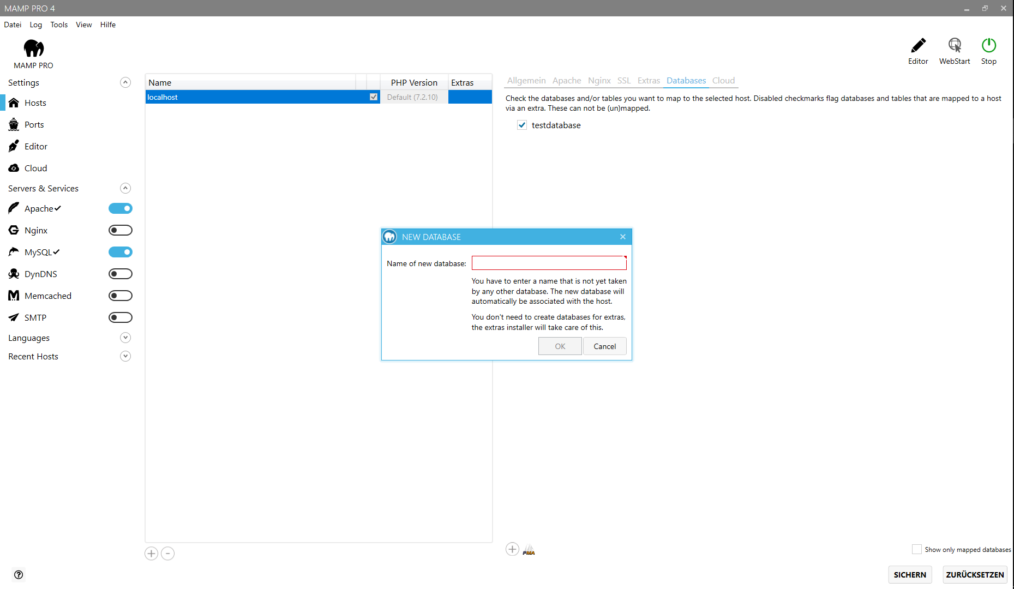
Task: Switch to the Nginx tab
Action: pos(599,81)
